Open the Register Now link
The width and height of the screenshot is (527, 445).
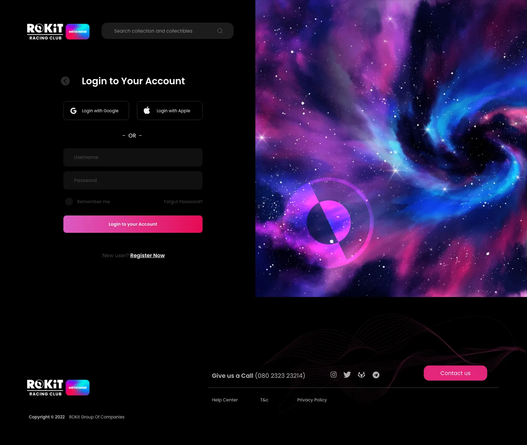147,256
